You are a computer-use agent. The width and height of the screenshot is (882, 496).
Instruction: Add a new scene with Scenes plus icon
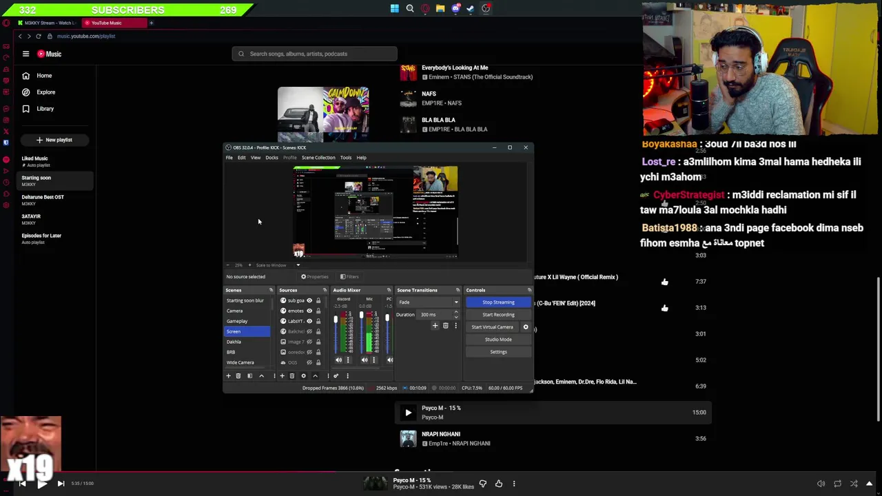click(x=228, y=376)
